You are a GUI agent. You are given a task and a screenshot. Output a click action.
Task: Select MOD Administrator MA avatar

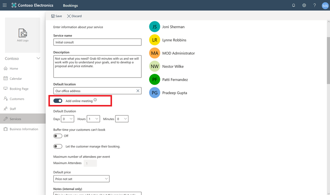click(155, 53)
